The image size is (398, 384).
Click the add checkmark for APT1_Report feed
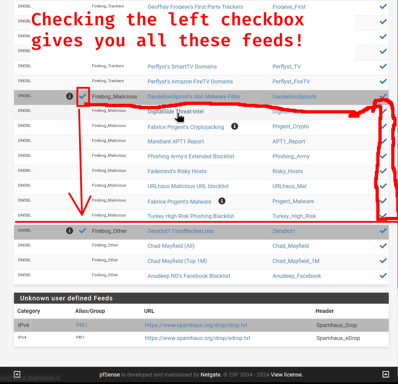pyautogui.click(x=383, y=141)
